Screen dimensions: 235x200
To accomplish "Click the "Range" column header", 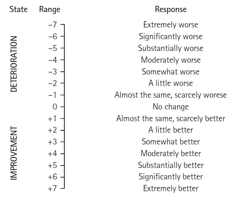I will pyautogui.click(x=50, y=9).
